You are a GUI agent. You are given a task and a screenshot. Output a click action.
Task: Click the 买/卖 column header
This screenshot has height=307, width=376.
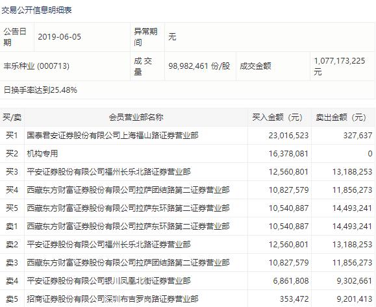pyautogui.click(x=12, y=117)
